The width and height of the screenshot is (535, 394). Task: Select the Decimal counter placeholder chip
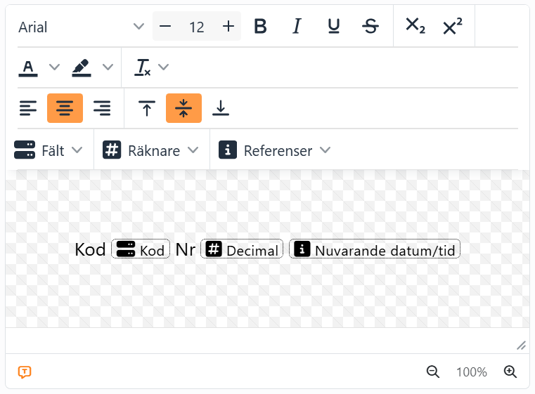click(242, 249)
